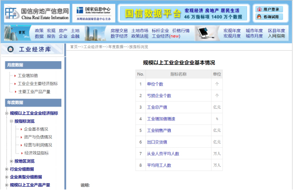Open 企业基本情况 in the tree
This screenshot has height=190, width=293.
point(36,129)
